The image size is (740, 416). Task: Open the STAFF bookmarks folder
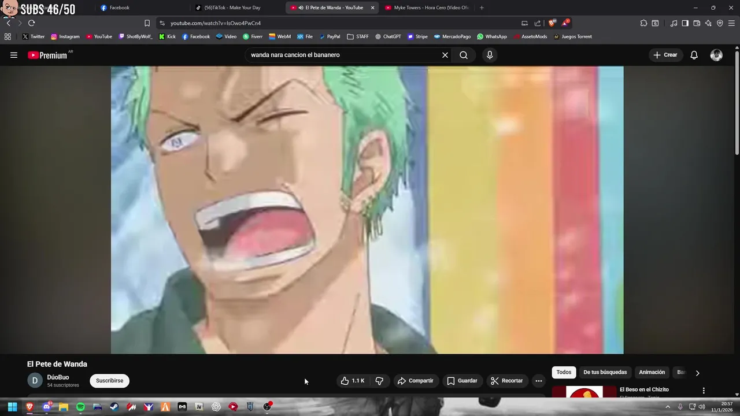(x=358, y=36)
